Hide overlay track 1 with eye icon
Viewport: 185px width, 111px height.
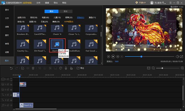(x=11, y=85)
